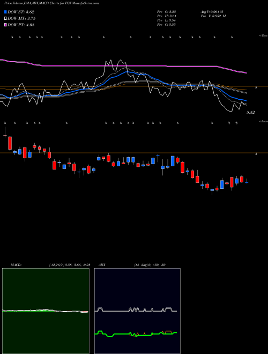Image resolution: width=268 pixels, height=354 pixels.
Task: Click the 'Pre L: 3.54' low value
Action: pos(167,20)
